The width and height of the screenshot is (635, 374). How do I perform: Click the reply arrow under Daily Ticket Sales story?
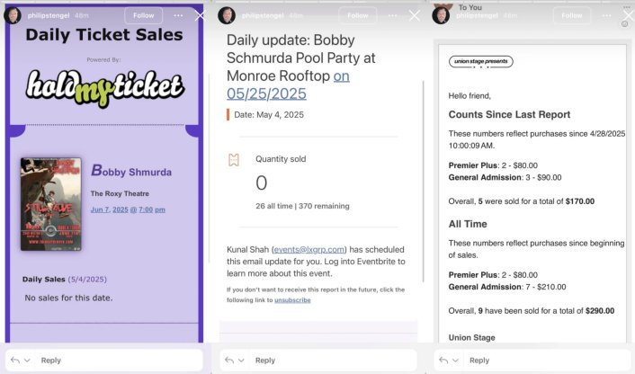tap(13, 360)
